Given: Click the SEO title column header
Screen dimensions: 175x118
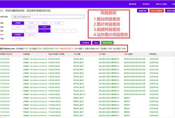Looking at the screenshot, I should (x=77, y=54).
